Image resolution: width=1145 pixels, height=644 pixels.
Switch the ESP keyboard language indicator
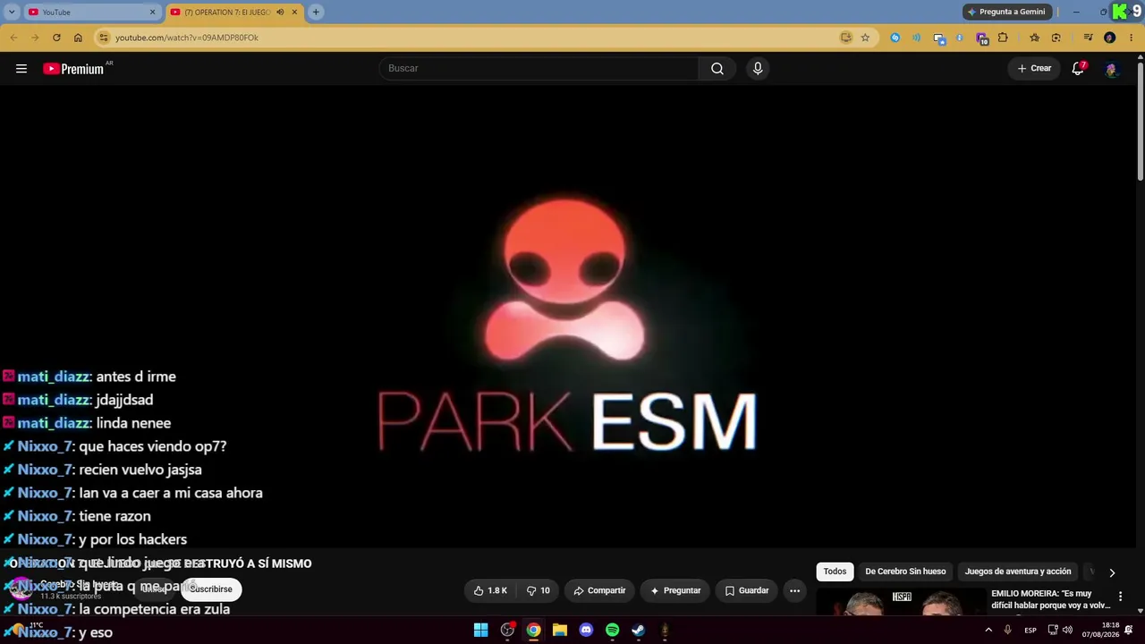(x=1030, y=631)
